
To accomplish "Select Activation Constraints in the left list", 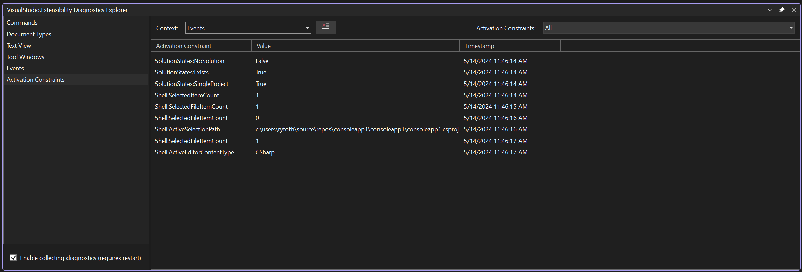I will [x=76, y=80].
